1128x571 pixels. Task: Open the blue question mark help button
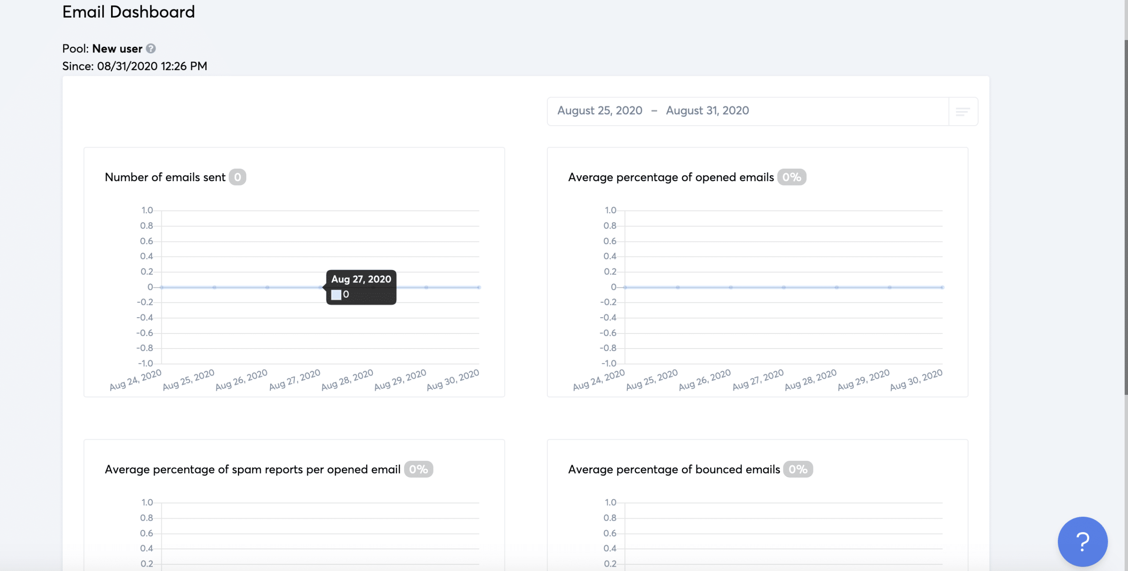point(1082,541)
